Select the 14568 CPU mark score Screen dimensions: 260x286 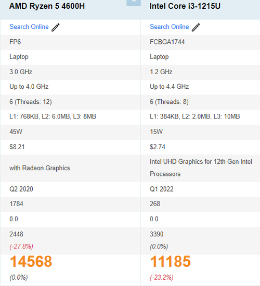point(31,261)
